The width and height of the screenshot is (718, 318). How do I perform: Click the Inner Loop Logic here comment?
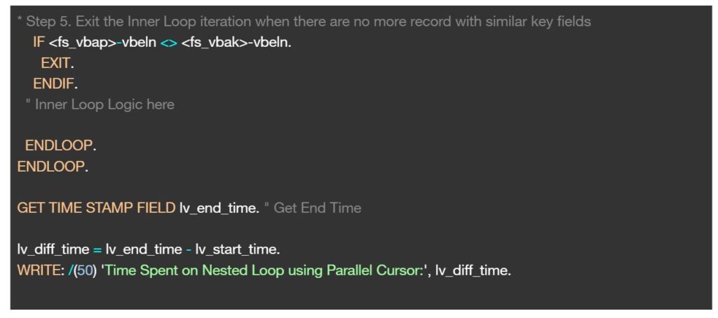point(100,105)
